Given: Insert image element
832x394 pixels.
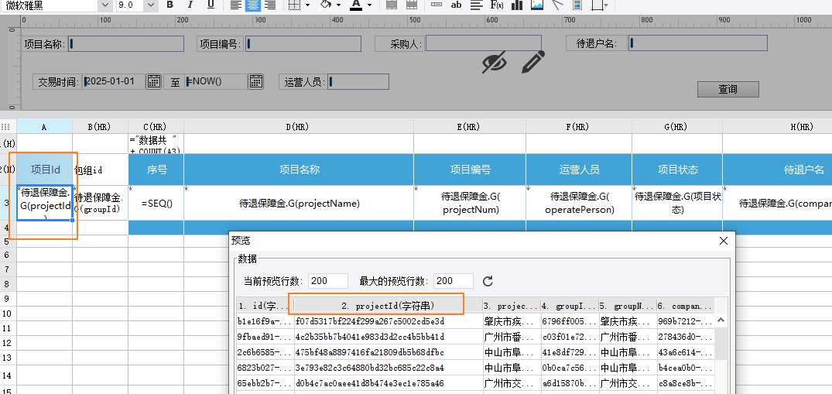Looking at the screenshot, I should coord(537,5).
